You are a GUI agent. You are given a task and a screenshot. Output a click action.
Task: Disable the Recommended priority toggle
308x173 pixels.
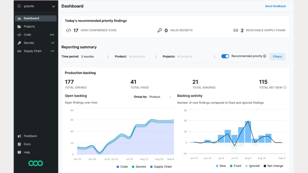(x=225, y=56)
